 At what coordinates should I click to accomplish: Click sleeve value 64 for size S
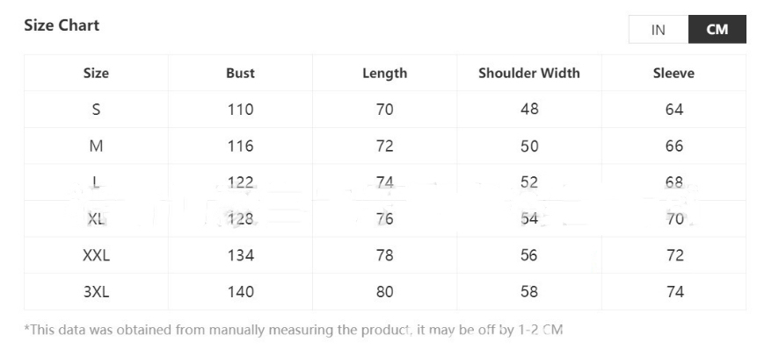(674, 110)
